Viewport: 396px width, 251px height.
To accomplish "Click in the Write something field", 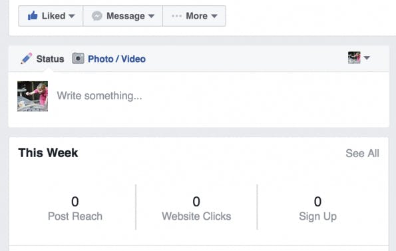I will [217, 96].
